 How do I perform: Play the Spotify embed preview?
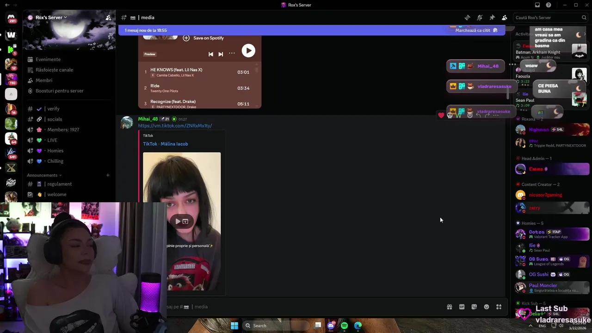(x=248, y=50)
